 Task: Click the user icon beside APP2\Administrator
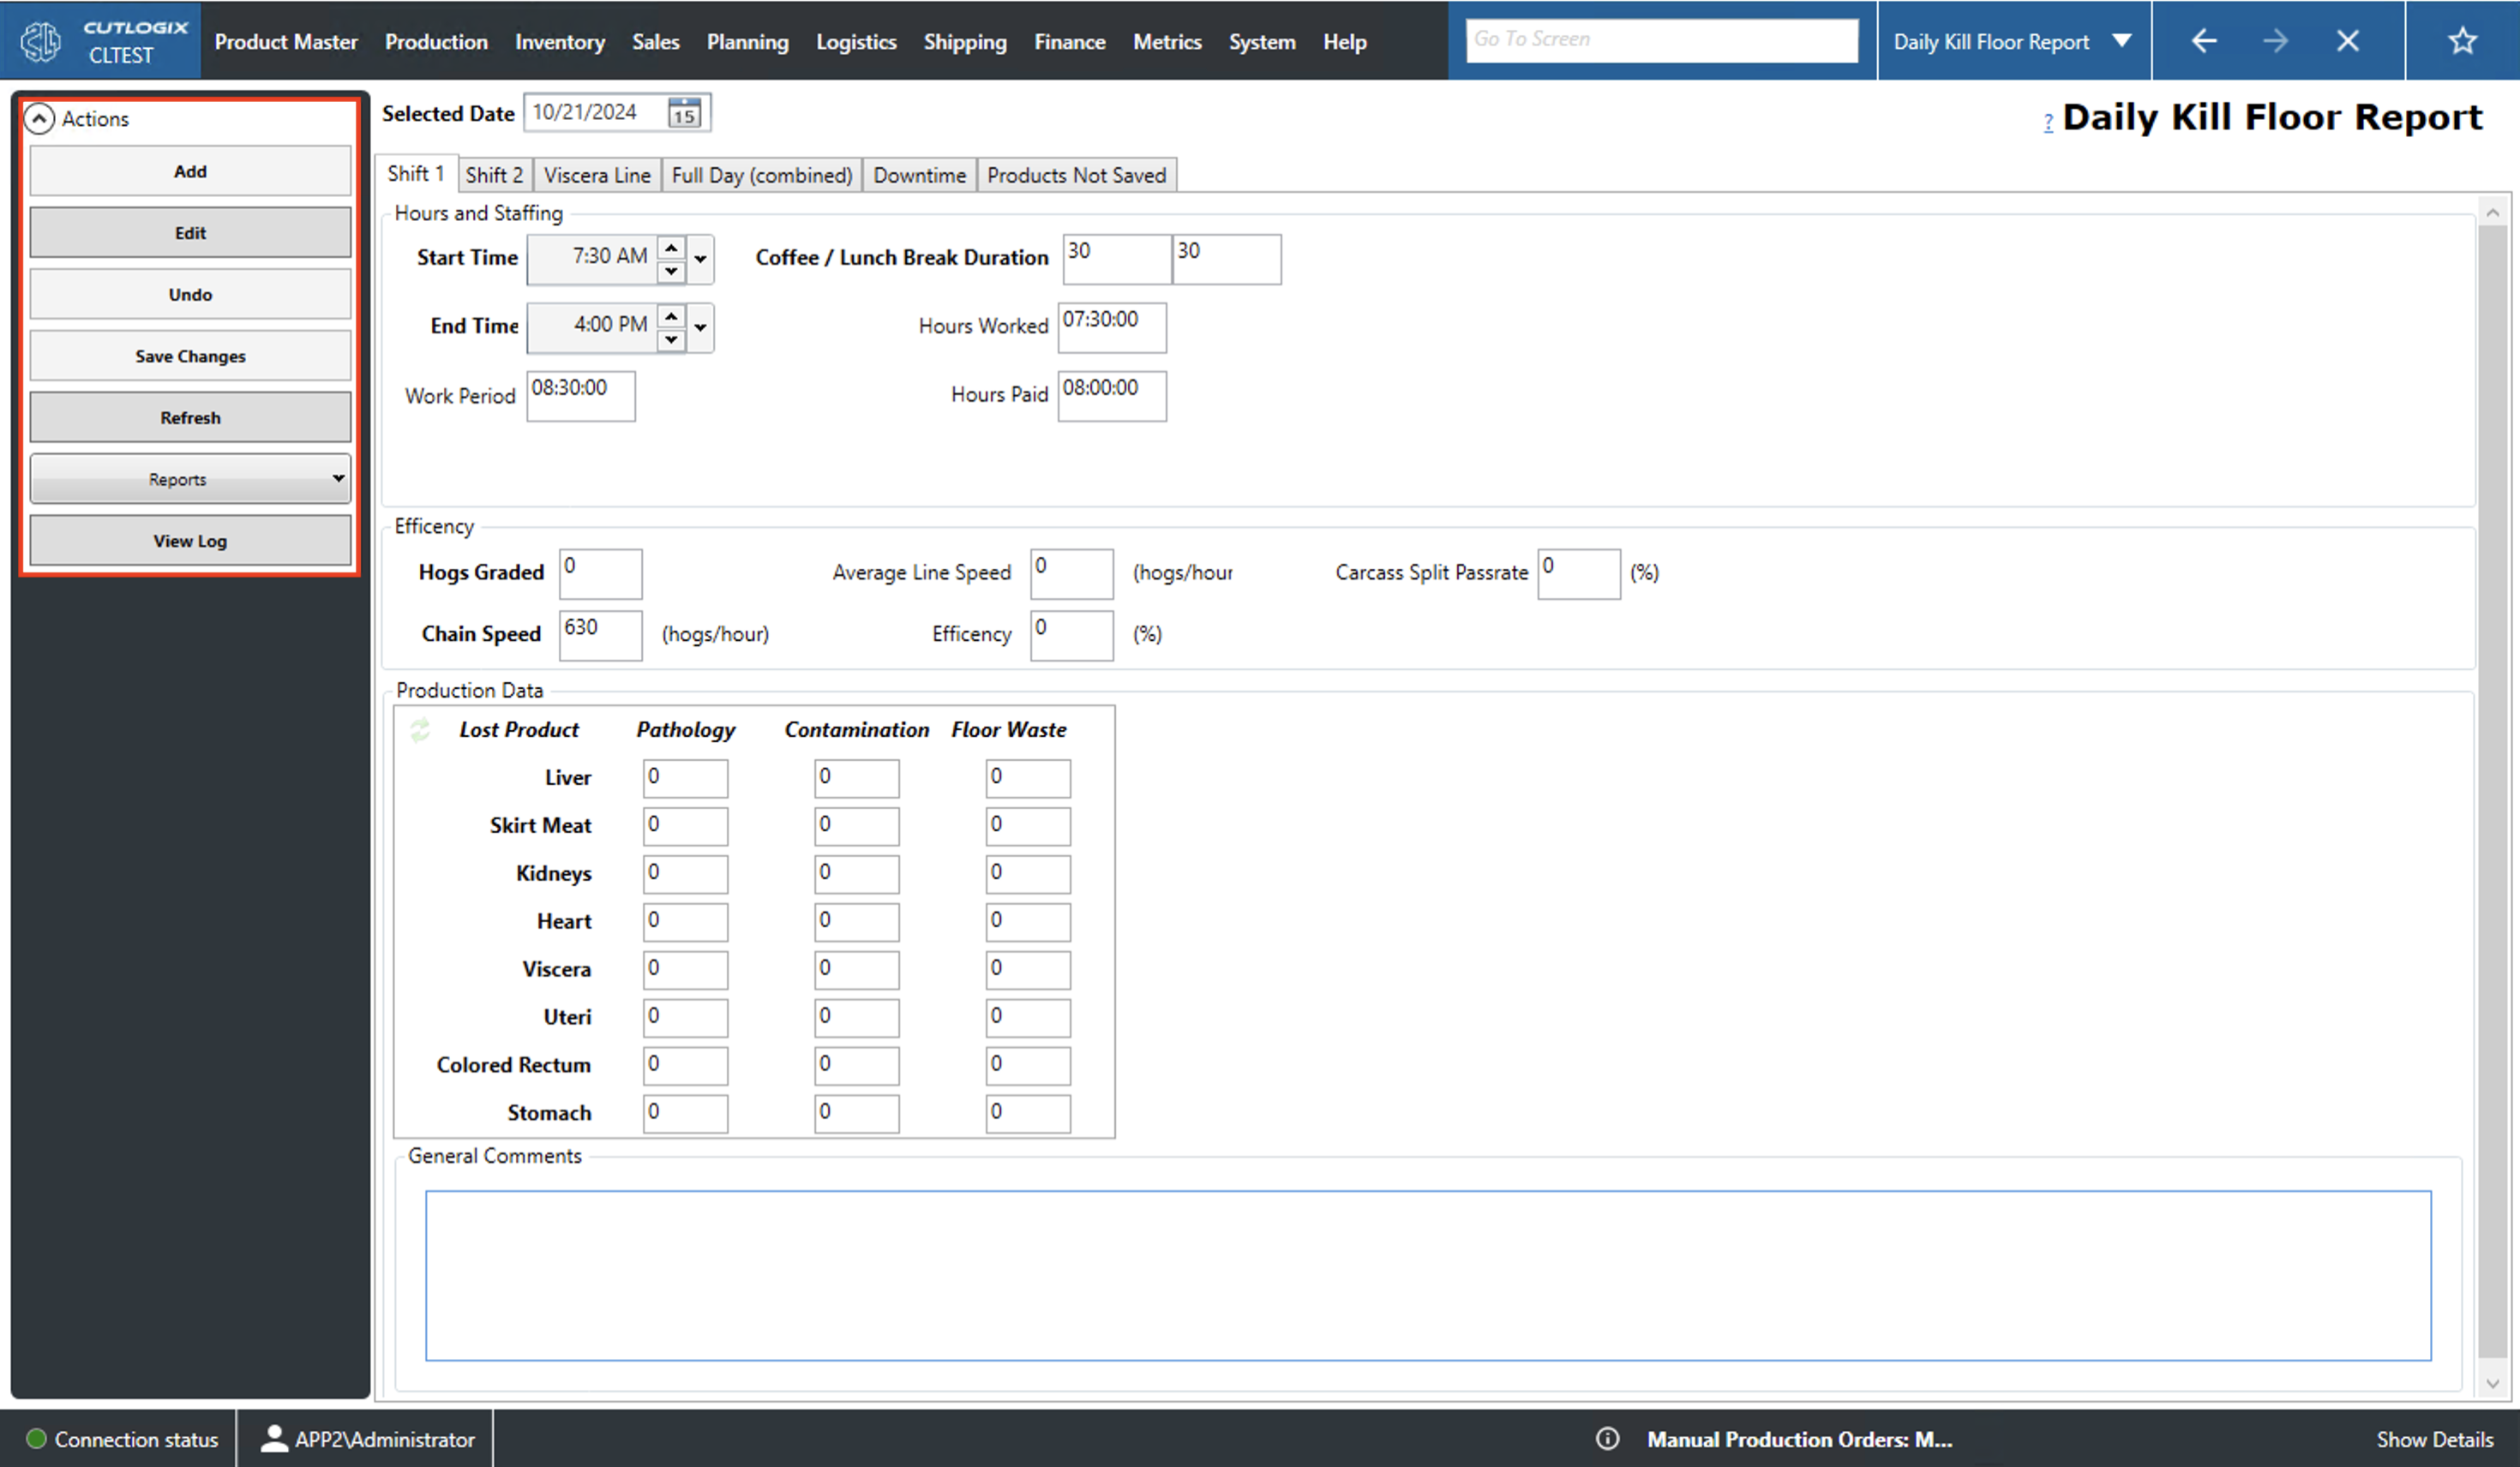(x=273, y=1439)
